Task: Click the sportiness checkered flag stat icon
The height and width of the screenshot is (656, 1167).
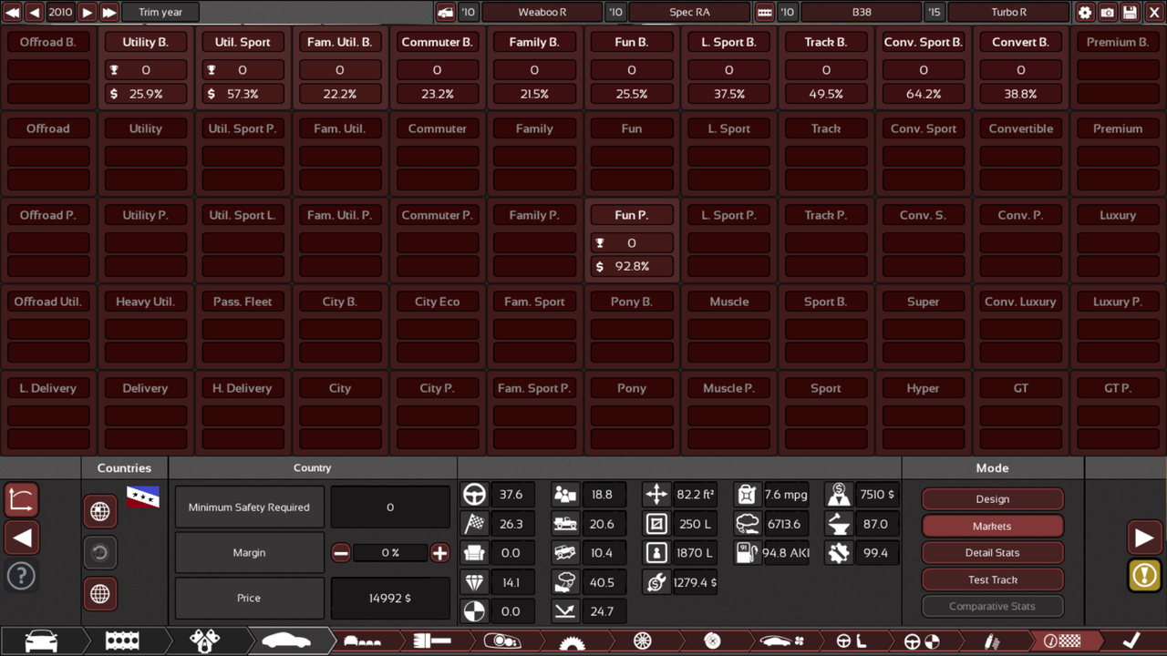Action: (x=474, y=524)
